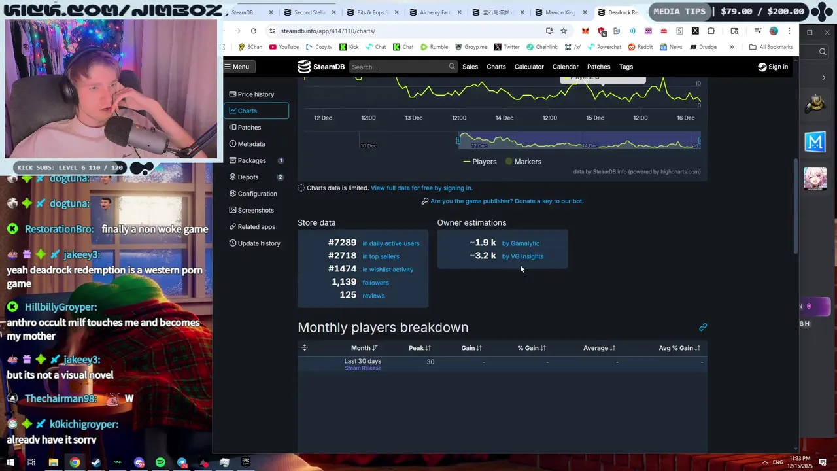Screen dimensions: 837x471
Task: Sort table by Average column
Action: (x=600, y=348)
